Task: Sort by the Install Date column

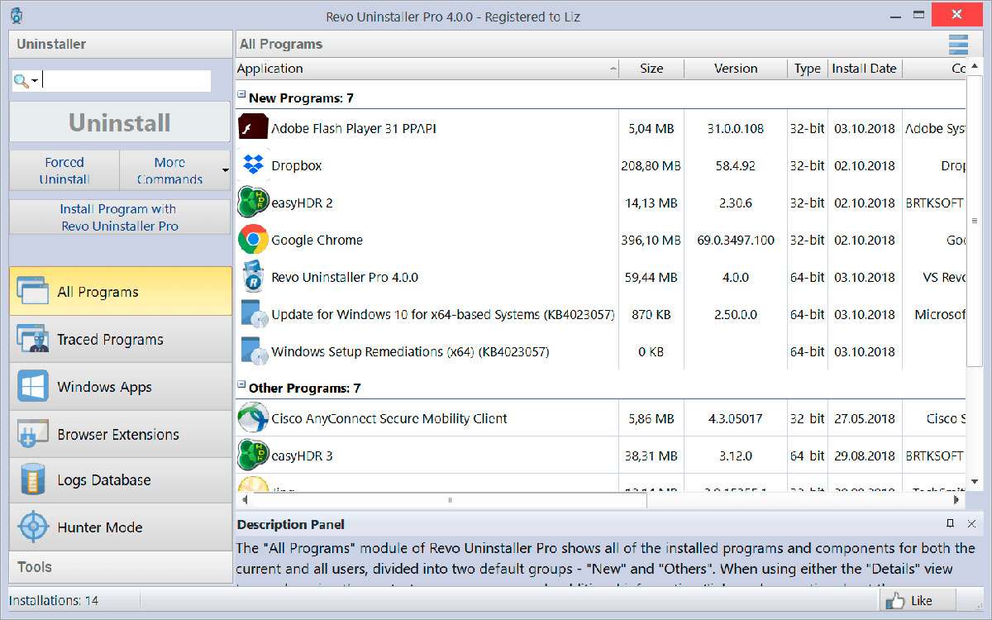Action: (x=865, y=69)
